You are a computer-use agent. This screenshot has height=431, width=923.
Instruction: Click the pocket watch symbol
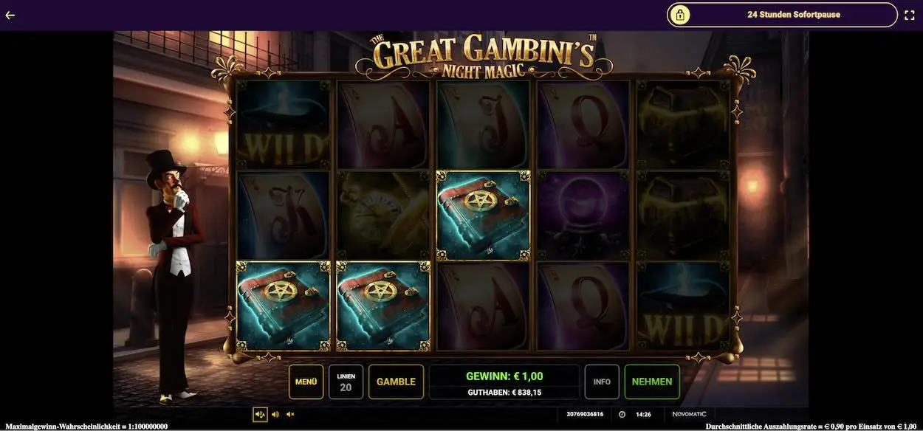[383, 215]
